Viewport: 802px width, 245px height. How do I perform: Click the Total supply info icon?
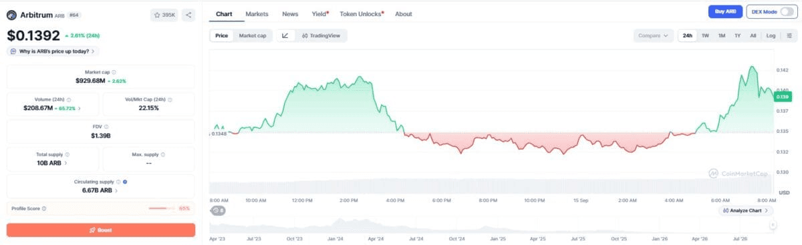[x=68, y=154]
